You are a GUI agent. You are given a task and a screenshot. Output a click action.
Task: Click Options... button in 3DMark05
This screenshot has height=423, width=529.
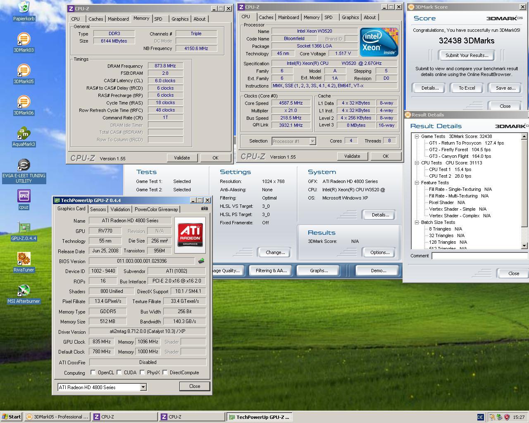coord(380,252)
